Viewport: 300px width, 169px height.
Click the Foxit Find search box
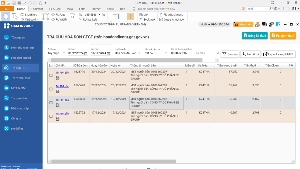[258, 9]
